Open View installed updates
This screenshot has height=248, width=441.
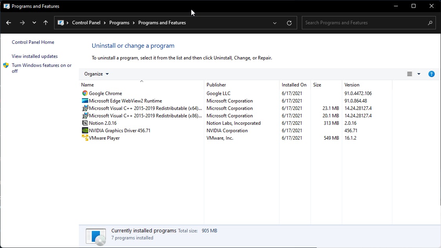[x=34, y=56]
